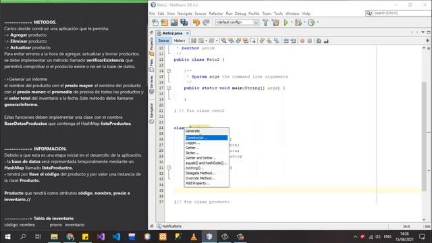Click the Comment icon in editor toolbar
This screenshot has height=243, width=432.
(x=319, y=40)
